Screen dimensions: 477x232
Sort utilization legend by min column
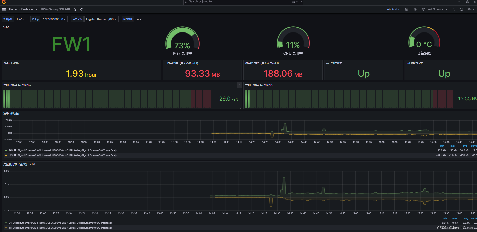pos(445,219)
